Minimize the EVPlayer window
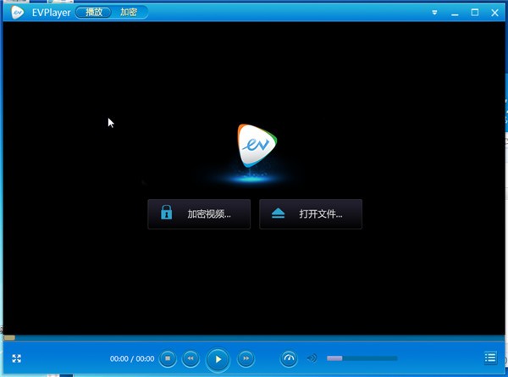Viewport: 508px width, 377px height. point(455,13)
